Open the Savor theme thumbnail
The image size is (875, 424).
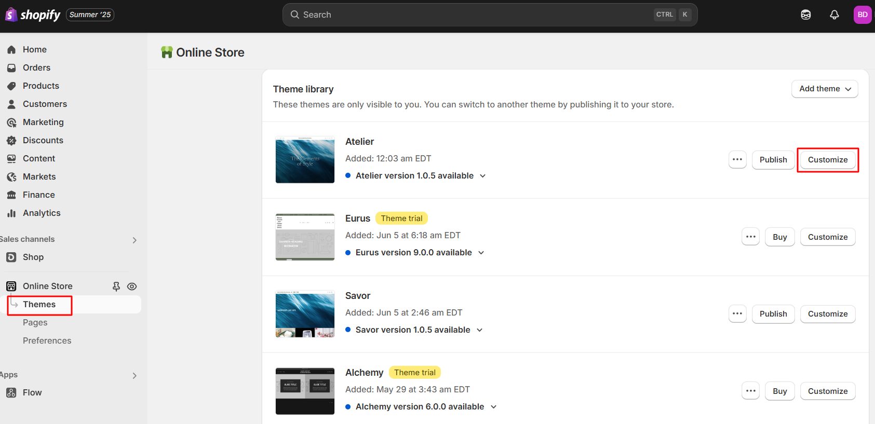coord(305,314)
